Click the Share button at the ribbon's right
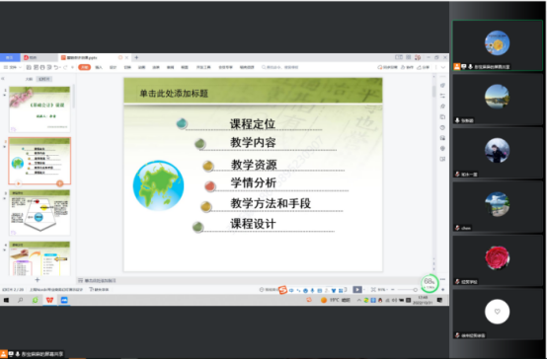The height and width of the screenshot is (359, 547). (424, 67)
